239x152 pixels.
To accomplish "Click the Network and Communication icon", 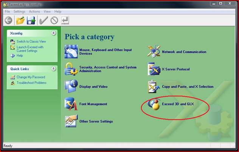I will [154, 52].
